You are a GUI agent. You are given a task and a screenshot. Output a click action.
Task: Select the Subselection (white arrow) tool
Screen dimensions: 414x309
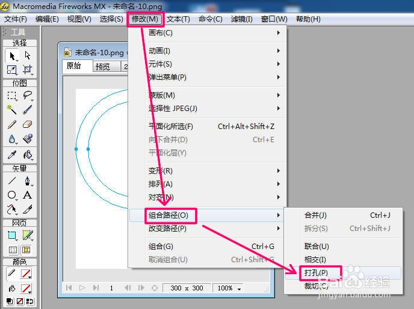pos(27,56)
